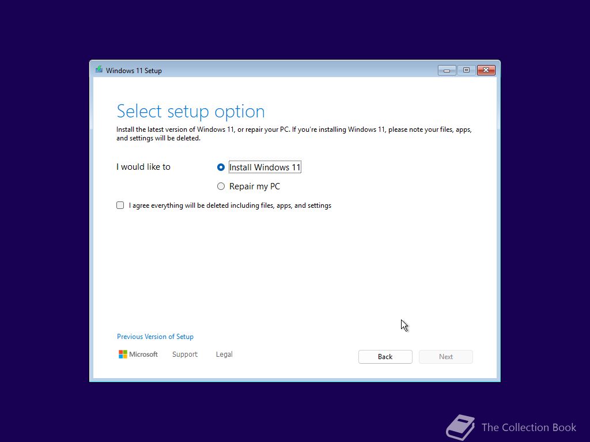Click the 'Windows 11 Setup' title bar text

tap(134, 71)
